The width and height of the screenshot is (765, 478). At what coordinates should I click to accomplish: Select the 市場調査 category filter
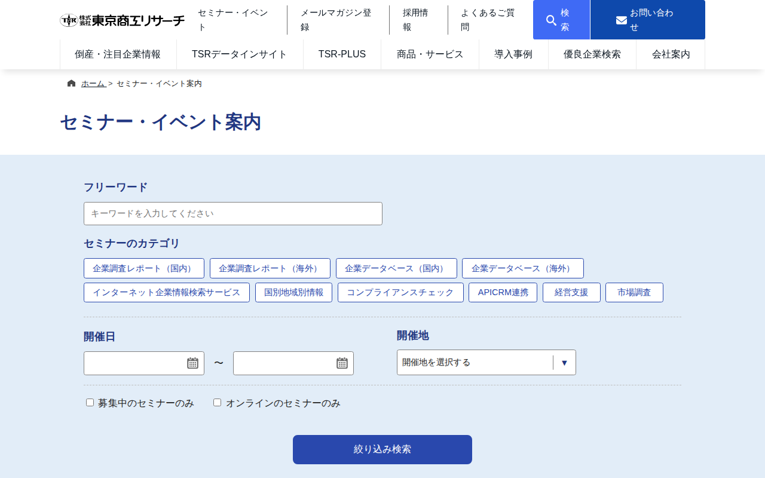click(634, 292)
